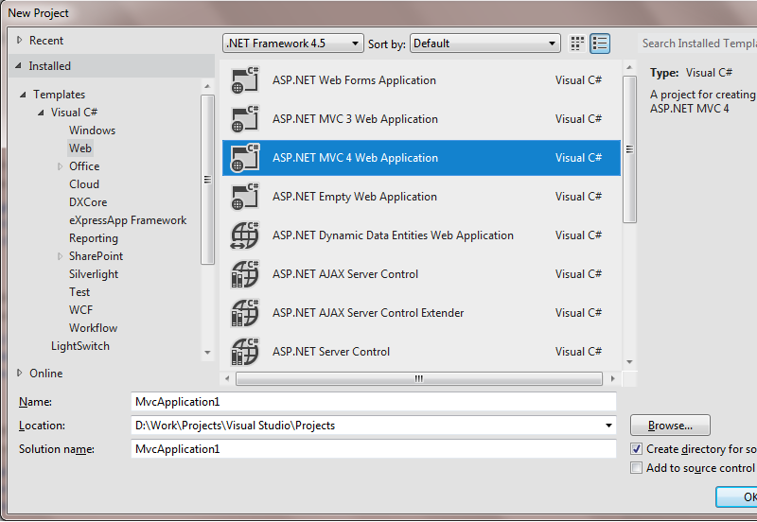Select Cloud template category

pyautogui.click(x=84, y=184)
